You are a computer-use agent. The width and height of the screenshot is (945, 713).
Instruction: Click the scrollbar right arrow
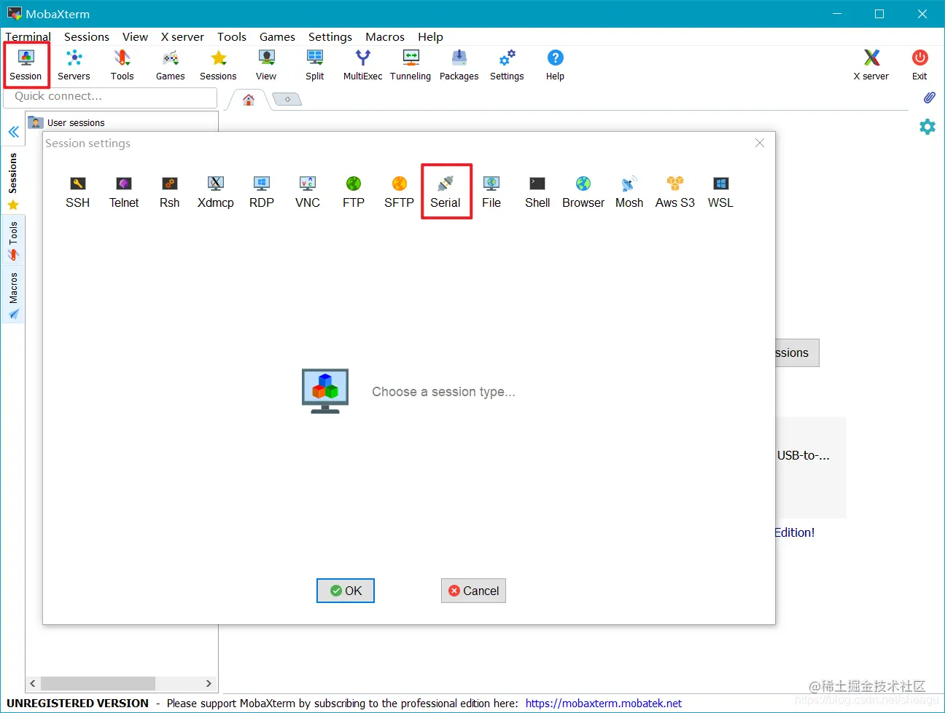[209, 684]
